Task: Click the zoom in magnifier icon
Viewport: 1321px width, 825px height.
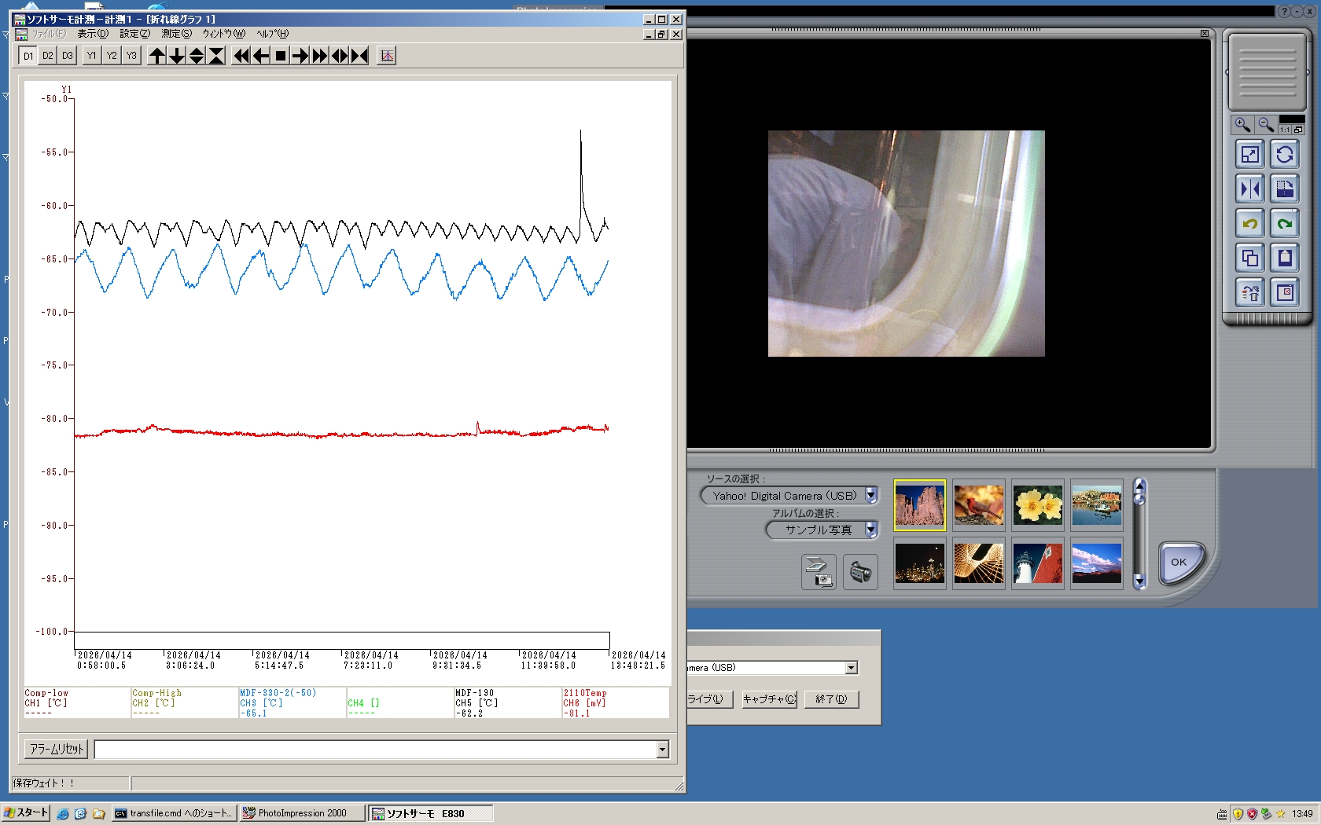Action: coord(1242,125)
